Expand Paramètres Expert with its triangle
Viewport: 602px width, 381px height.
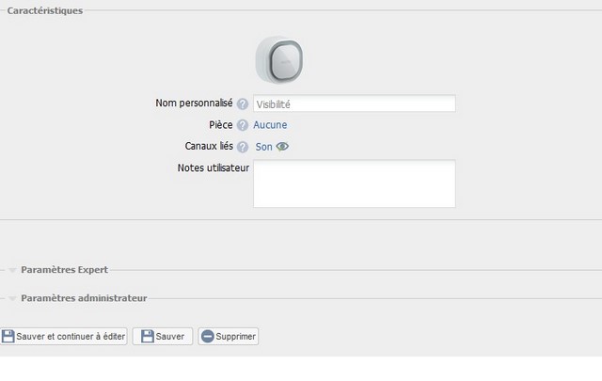(x=12, y=270)
